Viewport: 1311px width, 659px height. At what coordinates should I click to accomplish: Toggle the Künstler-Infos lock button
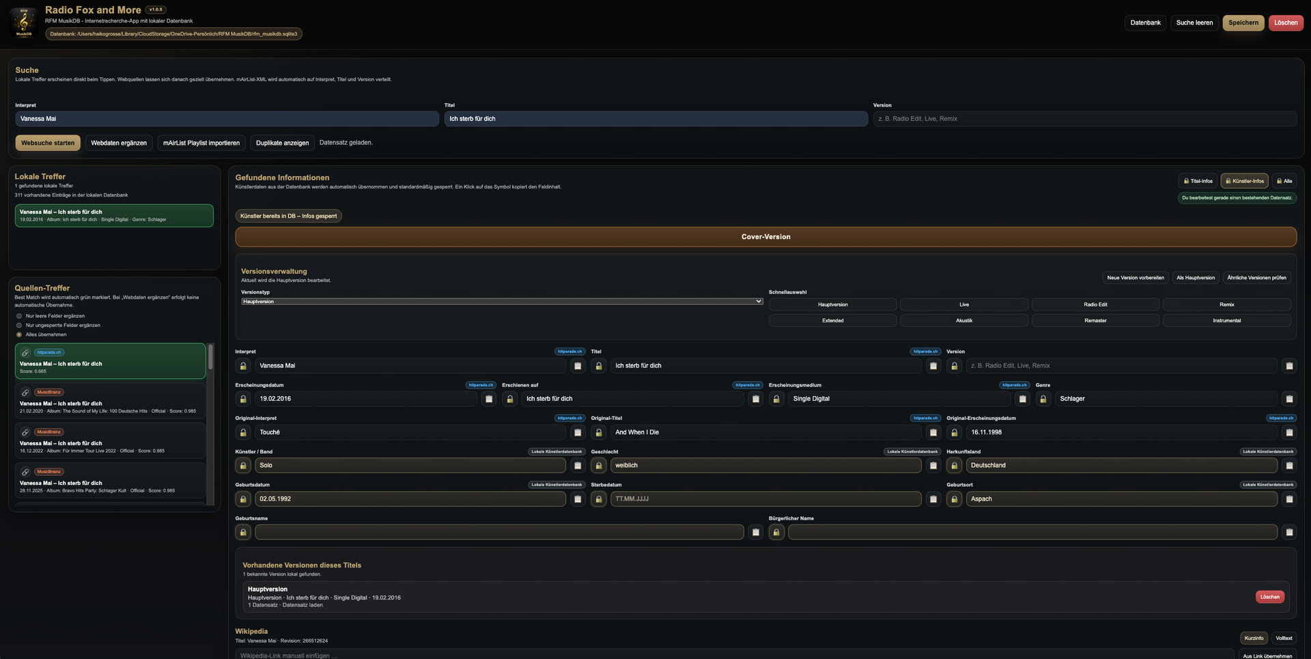pos(1244,181)
